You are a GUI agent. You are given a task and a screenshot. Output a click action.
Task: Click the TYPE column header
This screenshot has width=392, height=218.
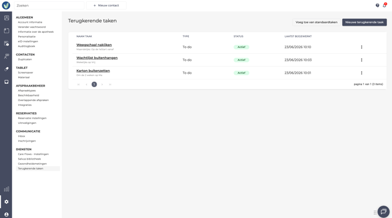[x=185, y=36]
